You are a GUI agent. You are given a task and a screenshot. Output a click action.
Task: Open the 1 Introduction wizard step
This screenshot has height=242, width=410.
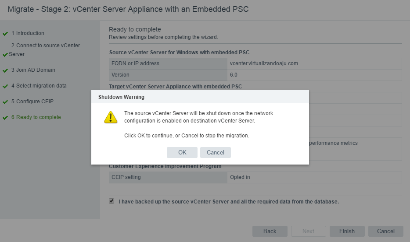[x=28, y=33]
